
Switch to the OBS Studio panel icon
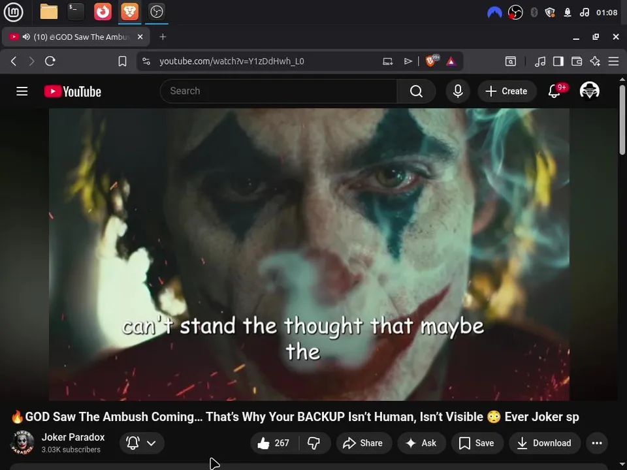(x=156, y=12)
